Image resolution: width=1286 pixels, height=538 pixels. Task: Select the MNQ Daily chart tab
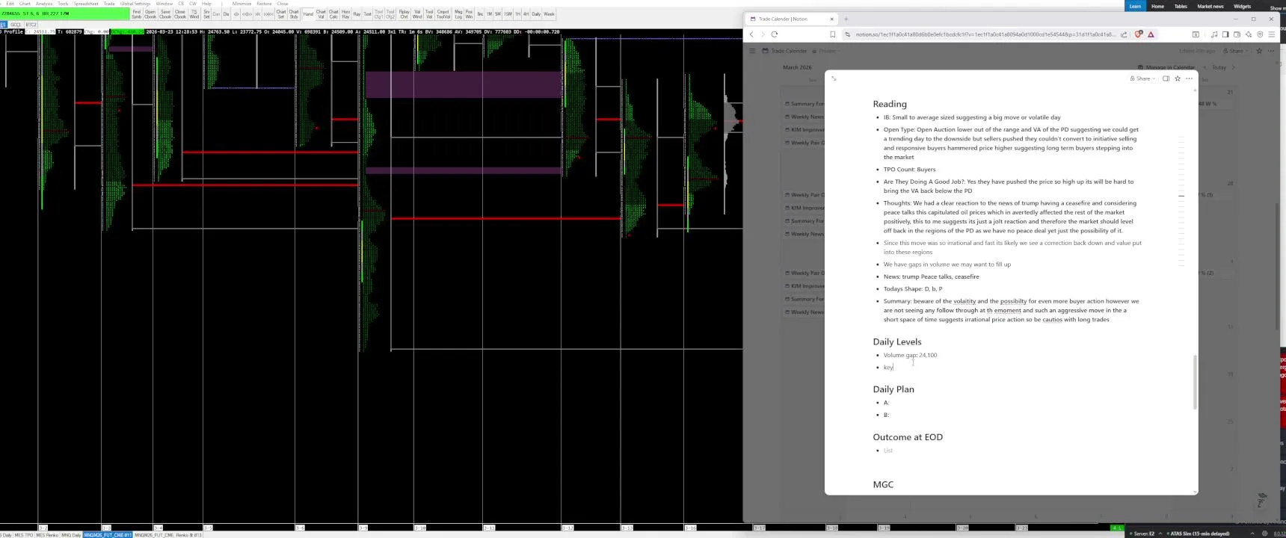[71, 535]
